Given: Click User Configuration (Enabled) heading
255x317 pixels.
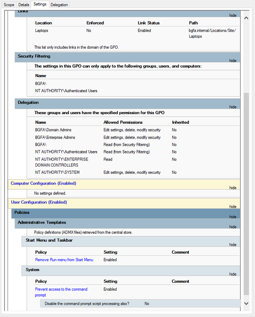Looking at the screenshot, I should (x=39, y=202).
